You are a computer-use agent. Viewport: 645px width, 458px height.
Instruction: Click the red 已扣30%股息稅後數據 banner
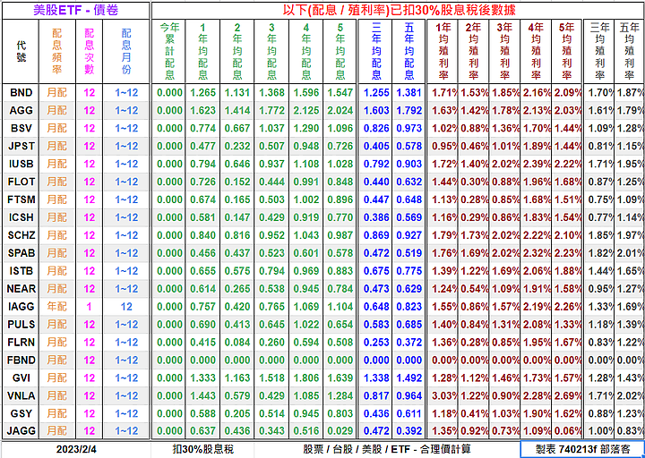[399, 10]
